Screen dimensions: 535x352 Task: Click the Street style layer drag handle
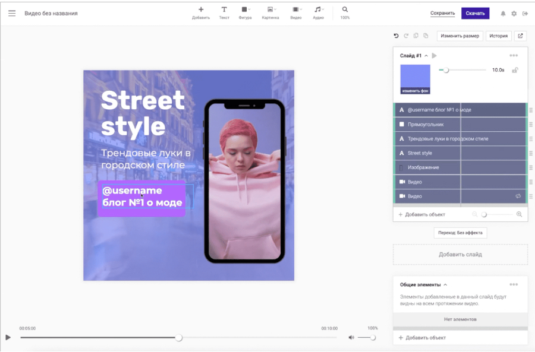tap(531, 153)
